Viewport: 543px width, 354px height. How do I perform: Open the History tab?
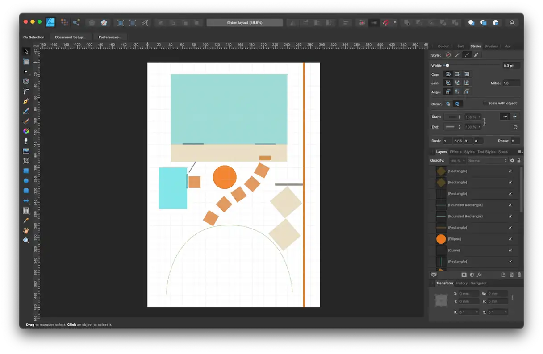point(461,283)
